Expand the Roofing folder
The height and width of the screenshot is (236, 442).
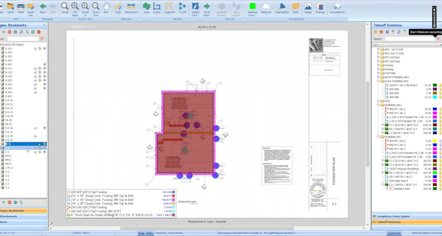coord(378,69)
